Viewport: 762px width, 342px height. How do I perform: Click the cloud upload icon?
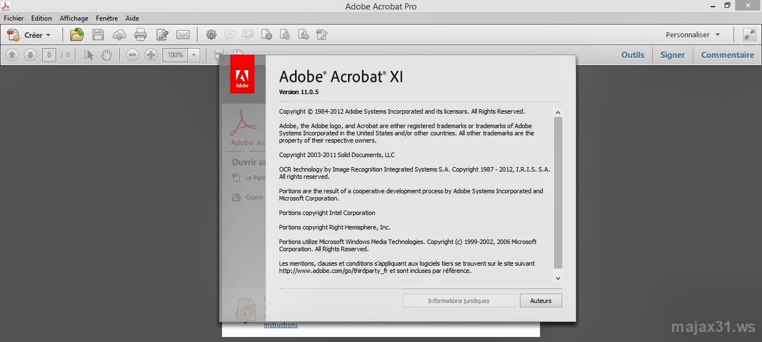pos(119,35)
